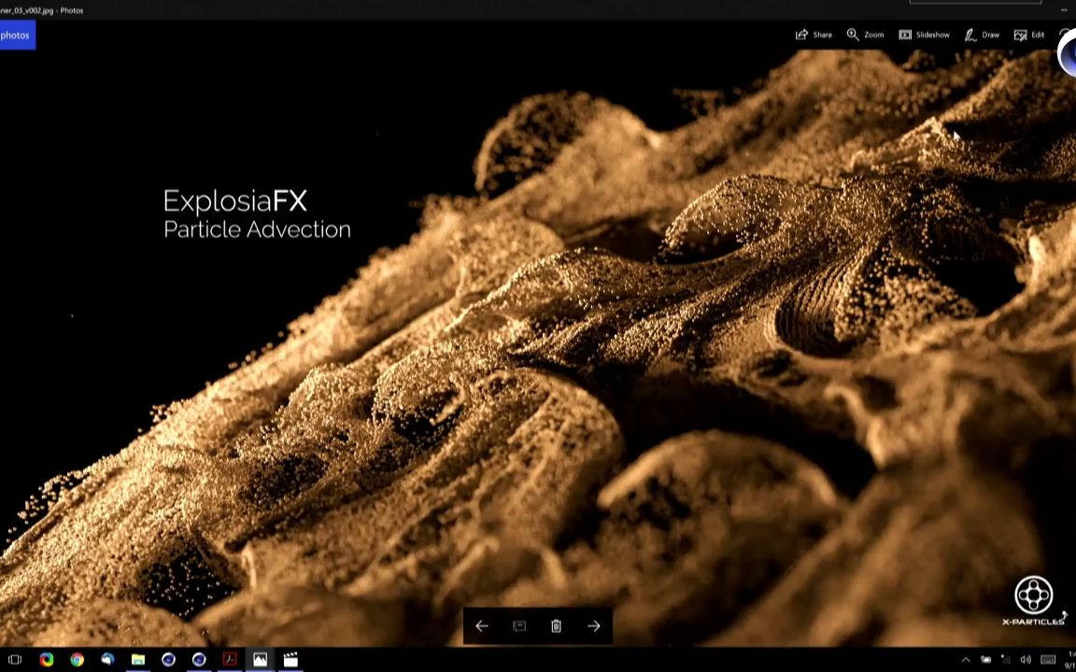Screen dimensions: 1076x672
Task: Open the clapperboard video app in taskbar
Action: coord(290,660)
